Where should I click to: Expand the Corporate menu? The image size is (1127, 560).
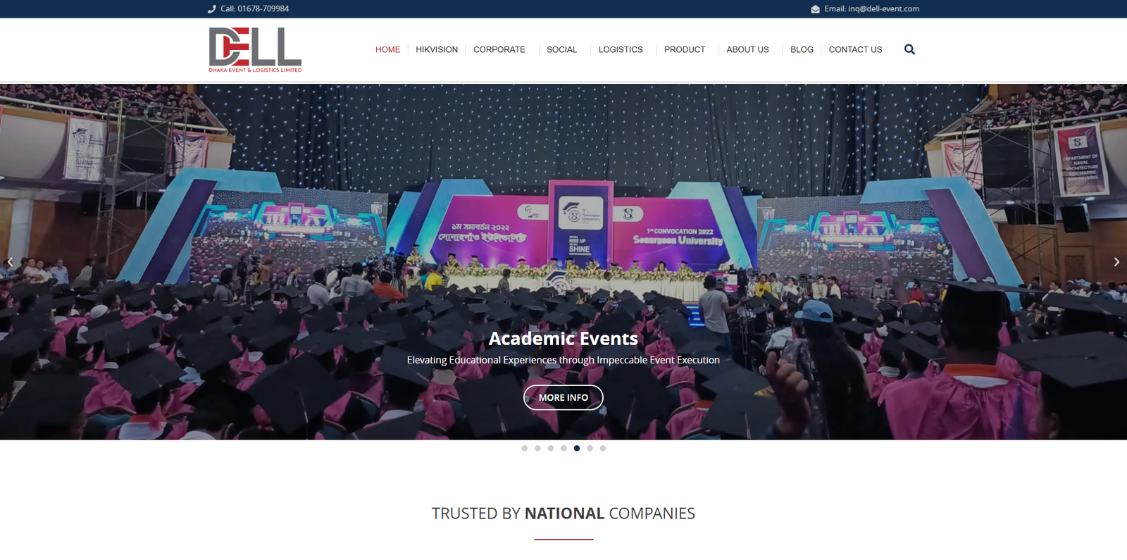[499, 49]
